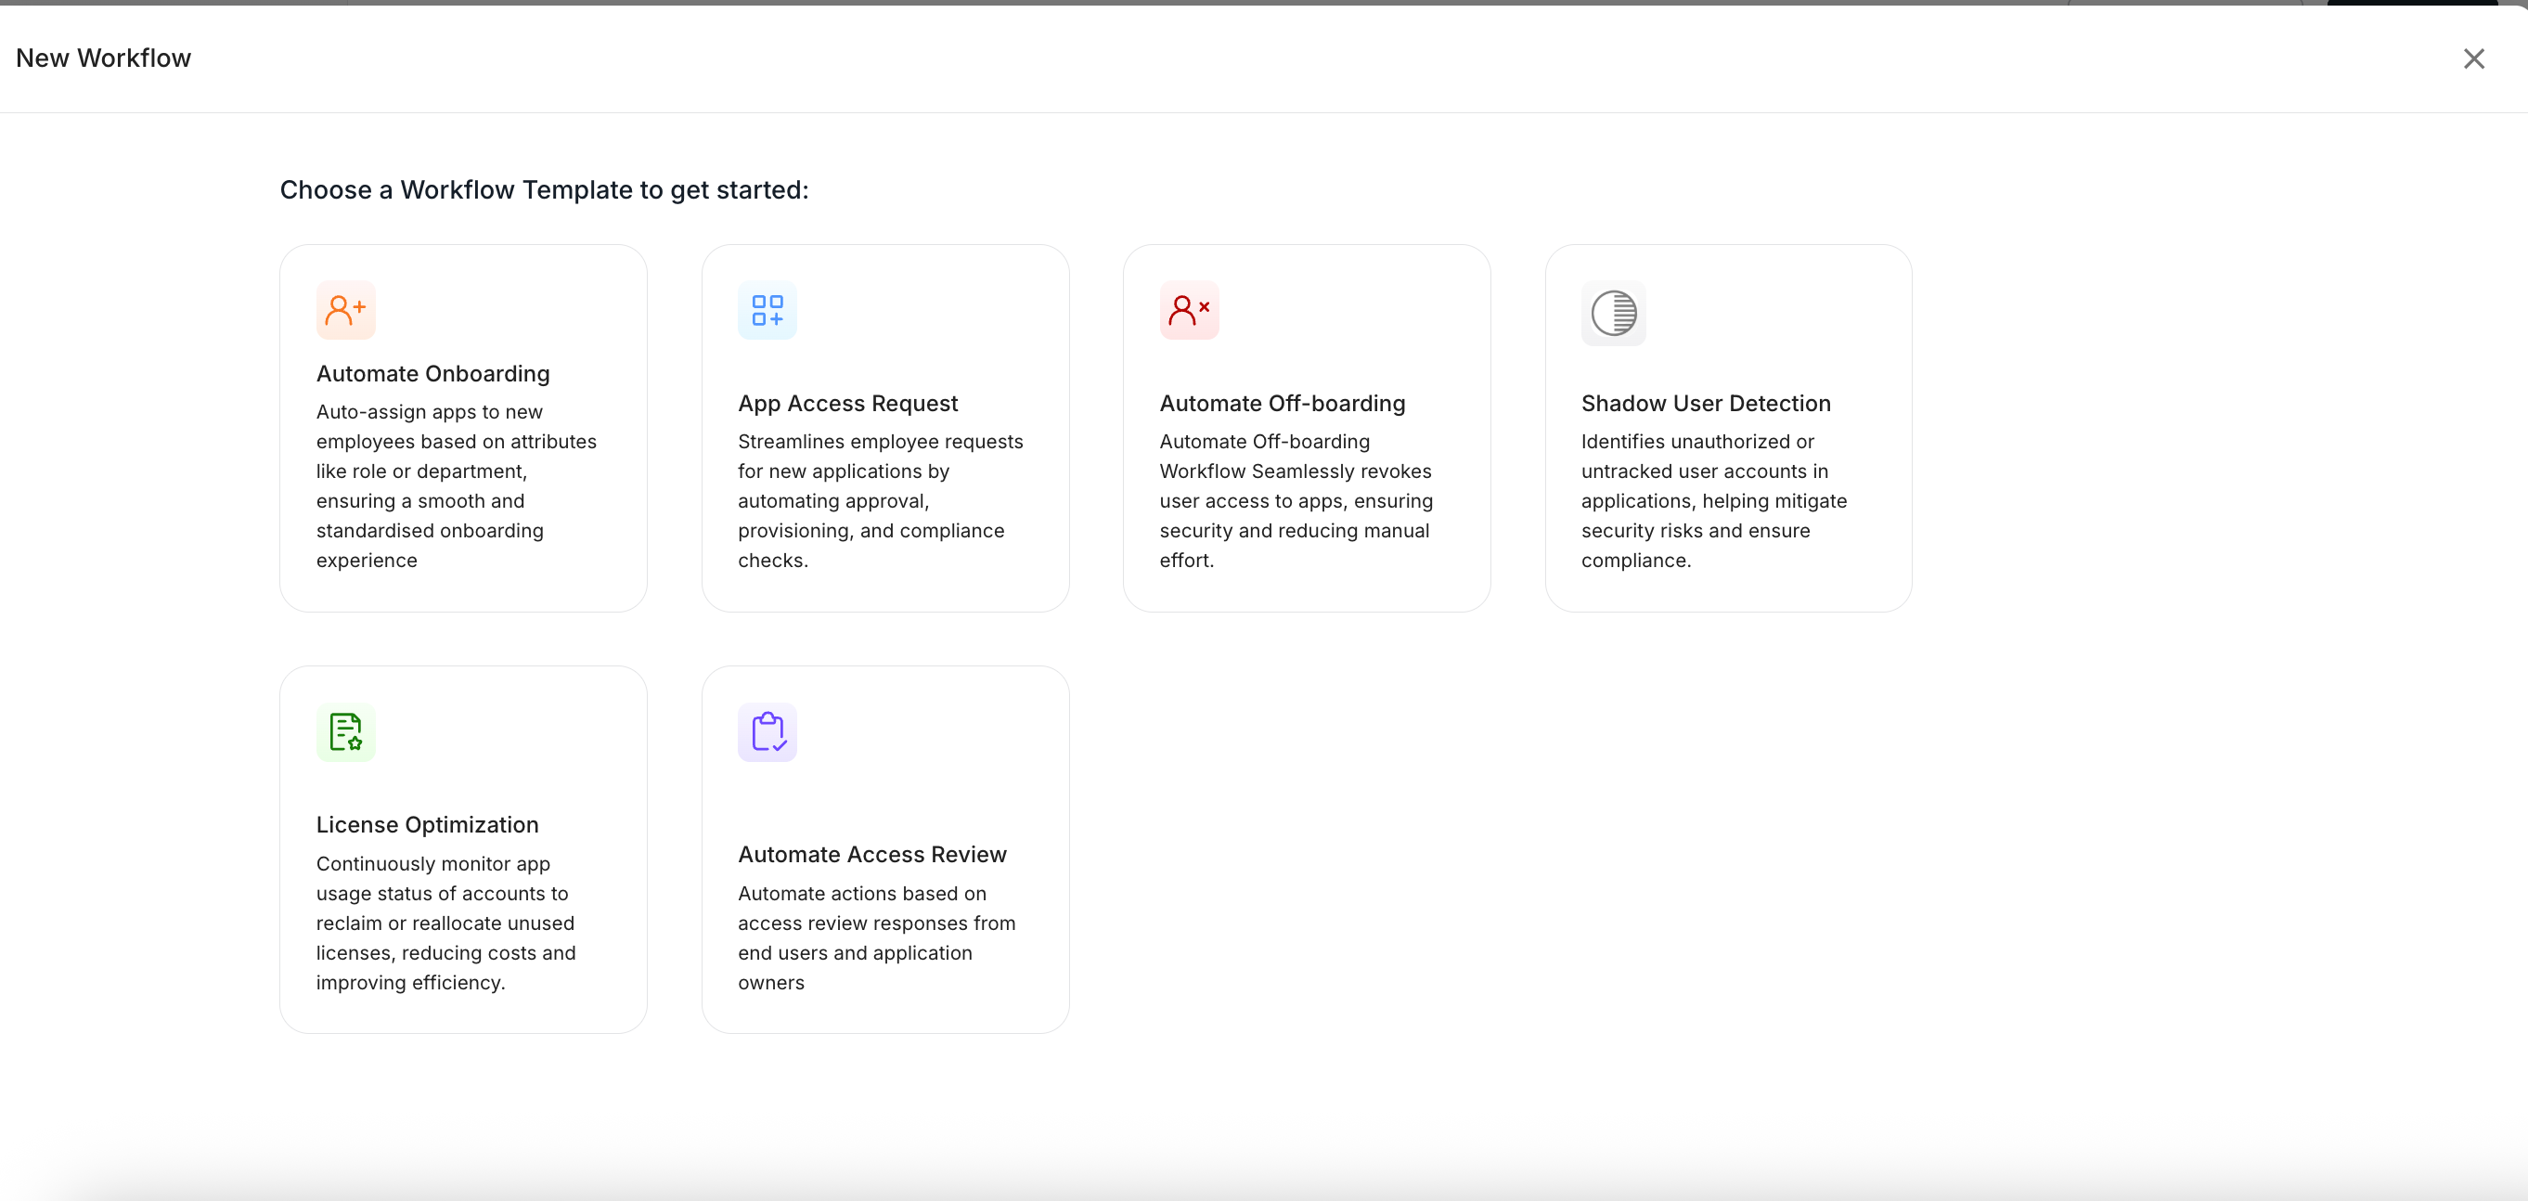Click the Automate Onboarding description text

456,485
